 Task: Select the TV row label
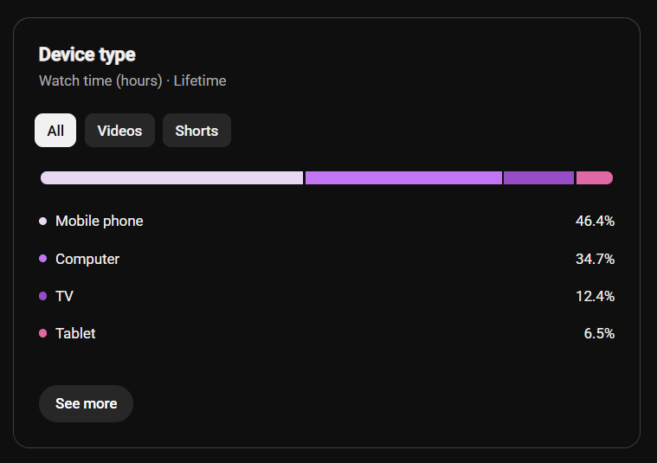point(65,296)
